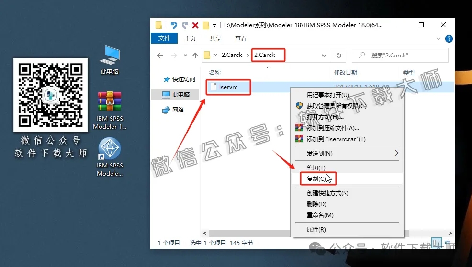Expand the 发送到(N) submenu

click(x=347, y=154)
